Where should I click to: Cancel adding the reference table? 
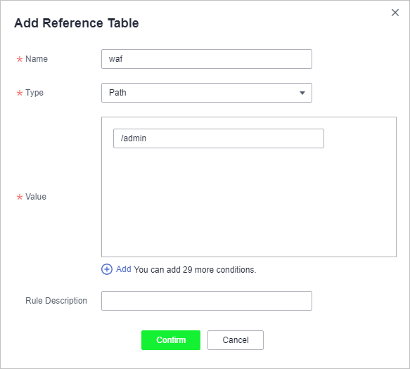[x=236, y=340]
